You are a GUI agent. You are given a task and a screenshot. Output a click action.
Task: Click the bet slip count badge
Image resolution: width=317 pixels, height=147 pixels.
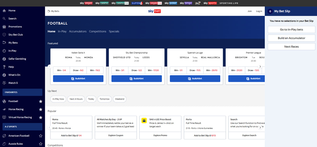click(x=270, y=11)
